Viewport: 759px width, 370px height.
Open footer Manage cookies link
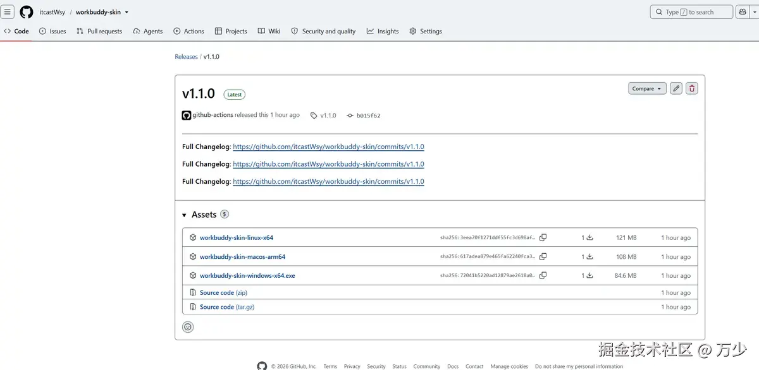pyautogui.click(x=509, y=366)
